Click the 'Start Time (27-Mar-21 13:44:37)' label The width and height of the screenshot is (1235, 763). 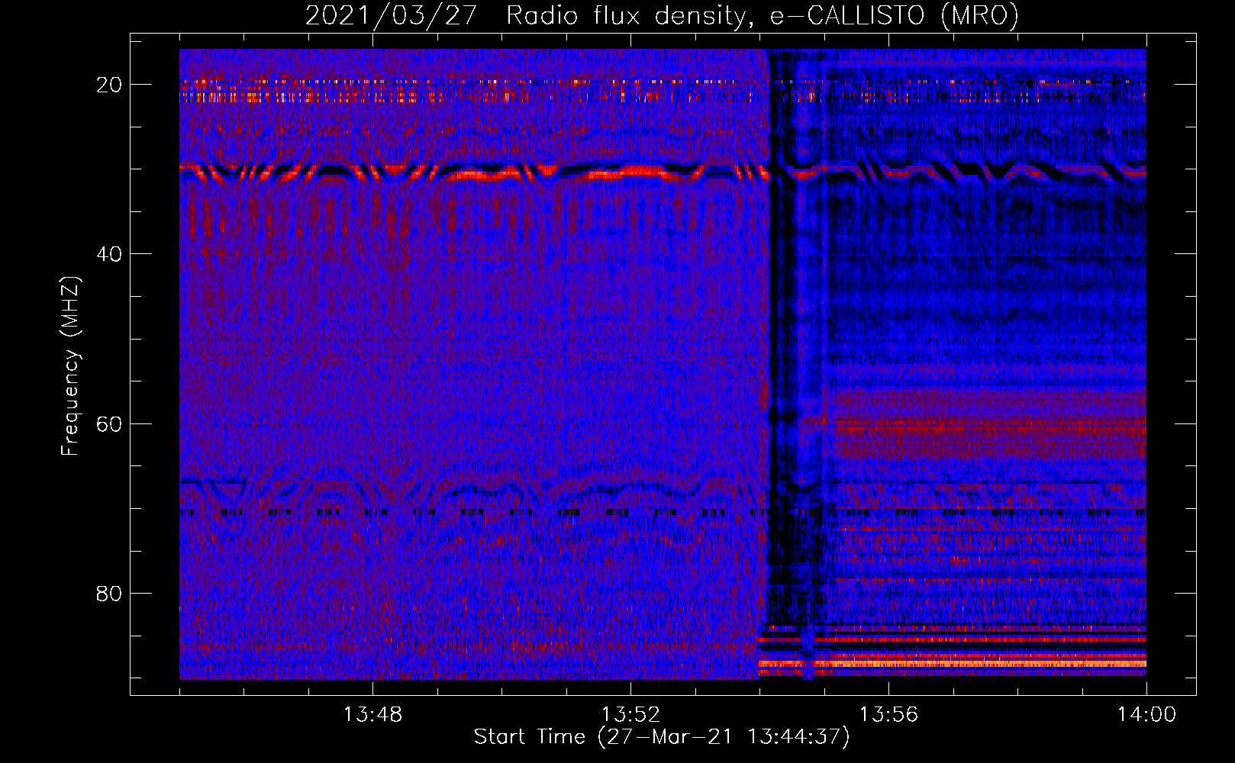click(662, 737)
